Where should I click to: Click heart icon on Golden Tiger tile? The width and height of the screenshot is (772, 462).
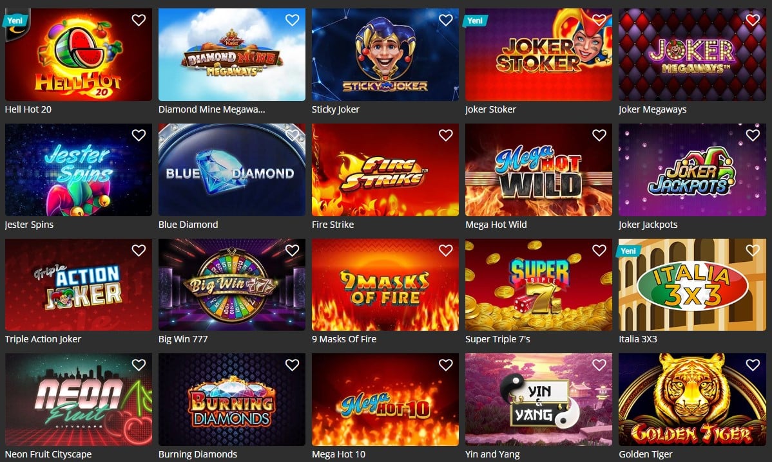[x=753, y=365]
